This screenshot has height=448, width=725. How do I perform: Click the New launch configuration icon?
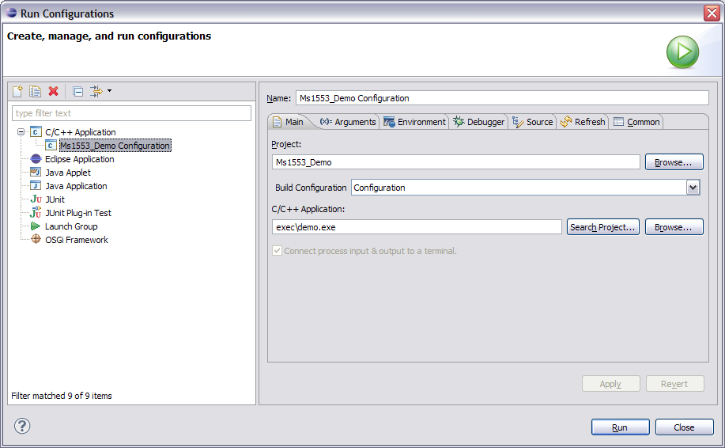[x=17, y=91]
